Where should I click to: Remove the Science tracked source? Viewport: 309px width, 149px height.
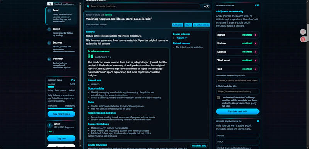256,52
